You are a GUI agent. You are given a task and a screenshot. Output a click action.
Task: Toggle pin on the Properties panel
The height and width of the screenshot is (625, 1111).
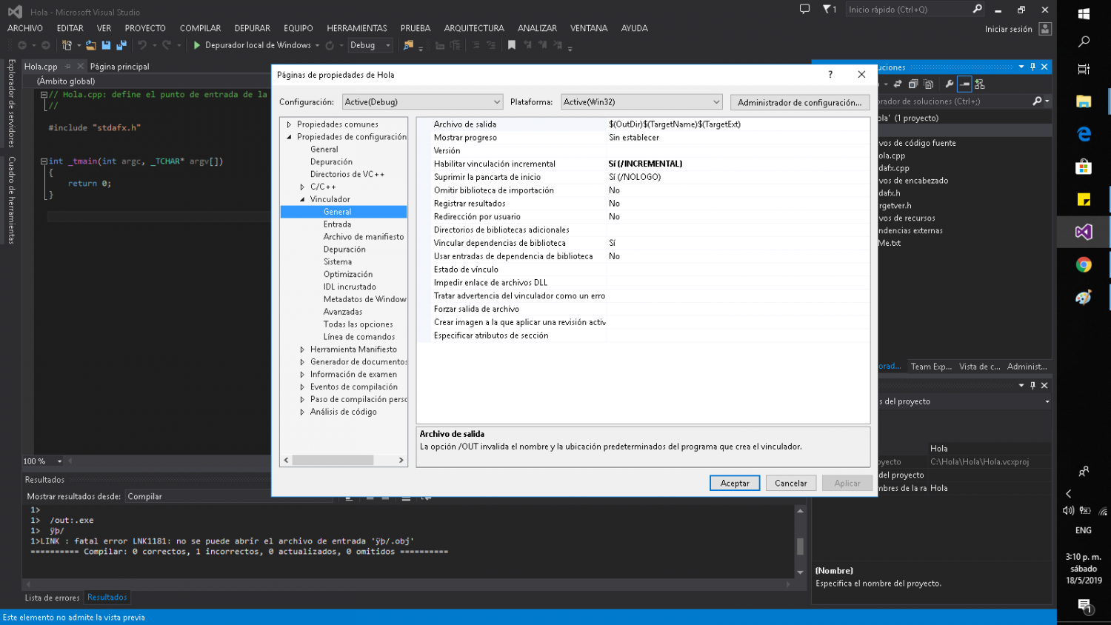(x=1032, y=385)
